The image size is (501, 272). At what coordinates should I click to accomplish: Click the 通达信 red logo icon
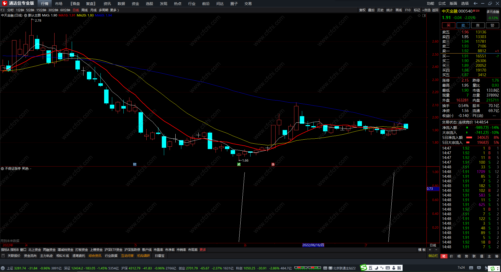4,3
